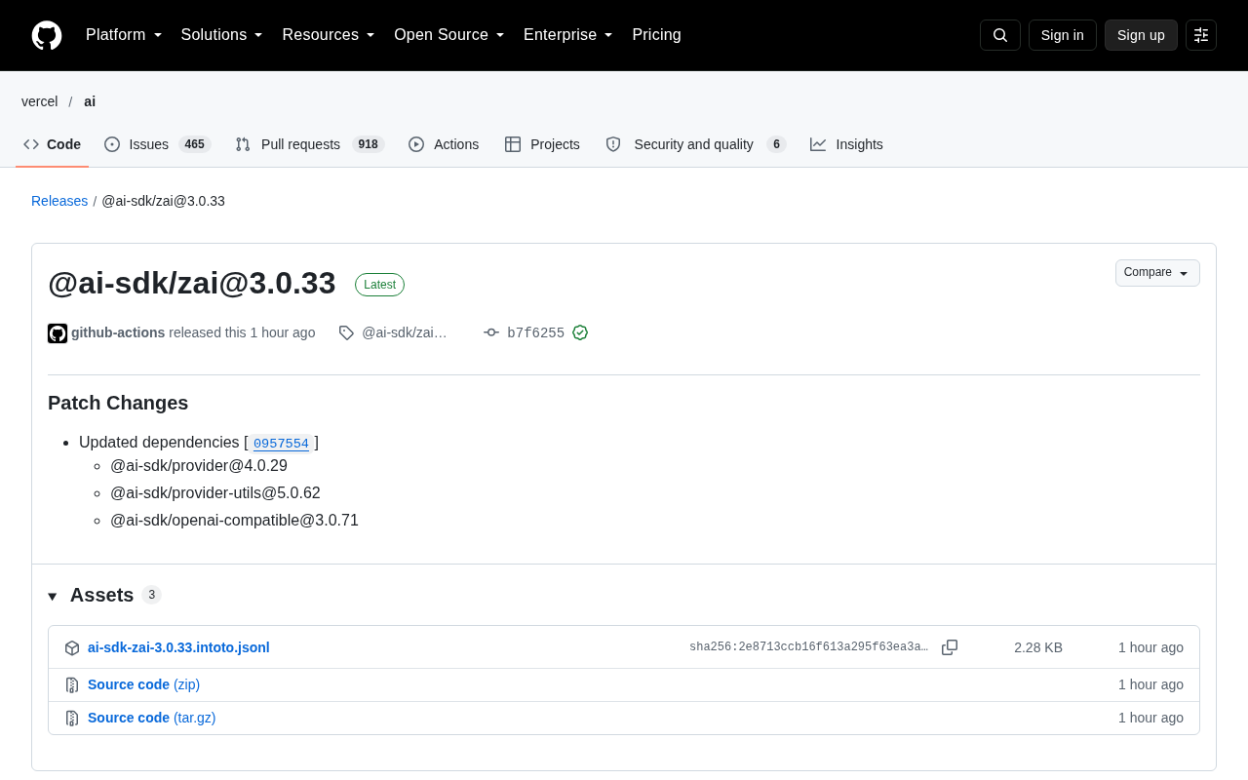Open the Pull requests tab
The image size is (1248, 780).
[x=310, y=144]
